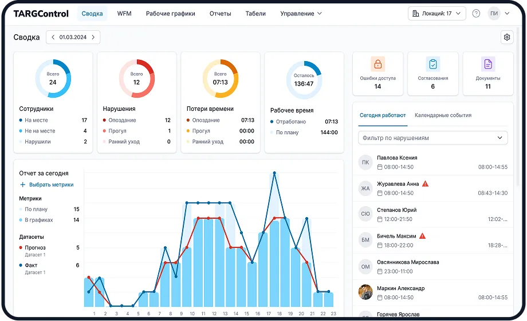Open the approvals clipboard icon card
Viewport: 527px width, 321px height.
click(432, 64)
